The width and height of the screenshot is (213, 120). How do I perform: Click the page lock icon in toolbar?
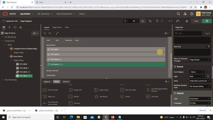150,21
